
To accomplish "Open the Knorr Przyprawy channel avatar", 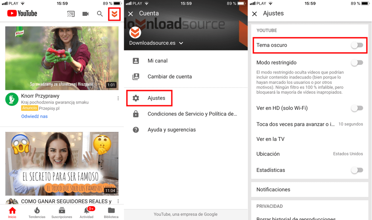I will coord(12,99).
